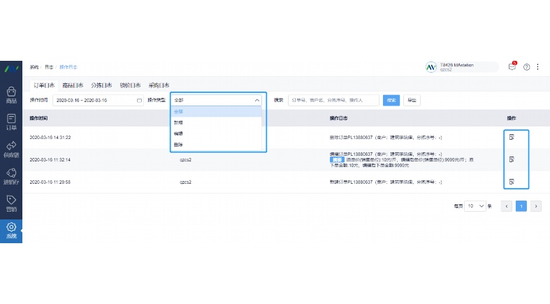Viewport: 550px width, 304px height.
Task: Open the vertical three-dot more menu
Action: (537, 66)
